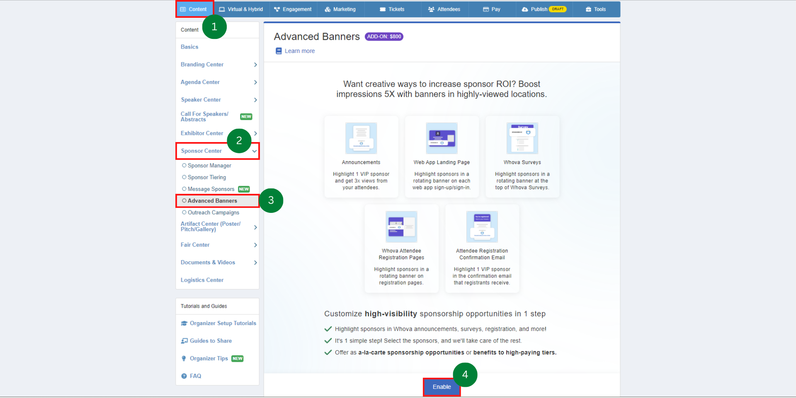This screenshot has height=398, width=796.
Task: Select Outreach Campaigns sub-item
Action: (x=214, y=212)
